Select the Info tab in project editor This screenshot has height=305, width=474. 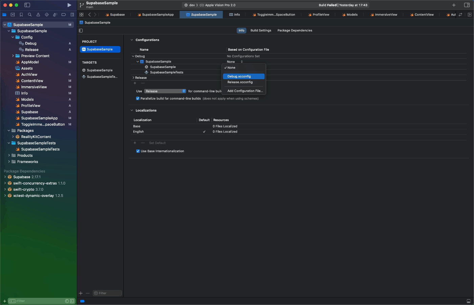click(x=241, y=30)
